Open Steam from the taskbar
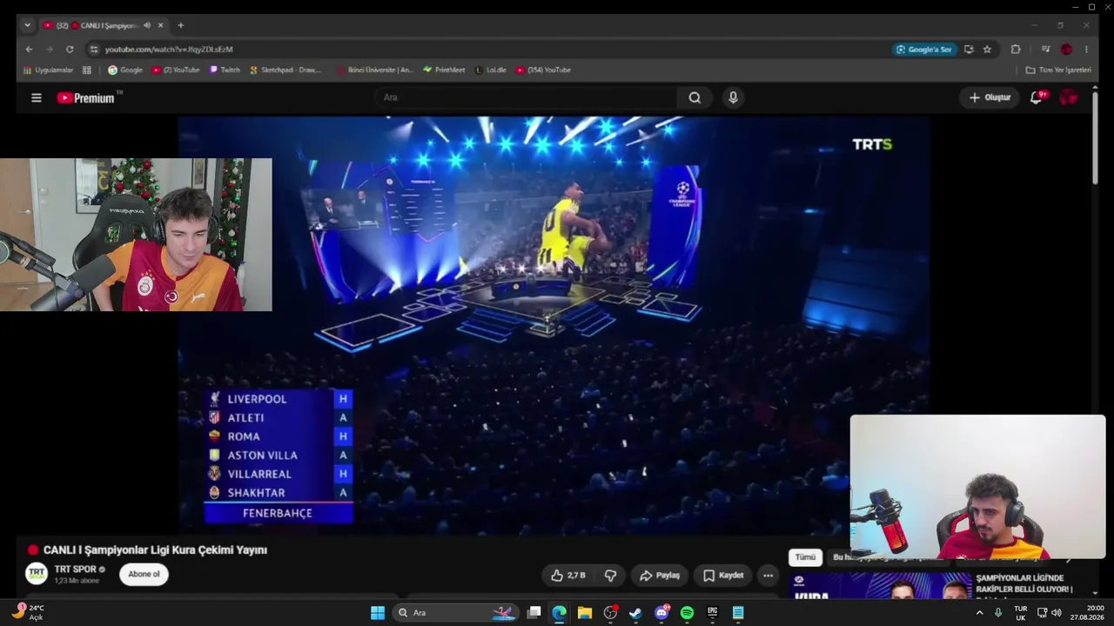 (x=635, y=613)
